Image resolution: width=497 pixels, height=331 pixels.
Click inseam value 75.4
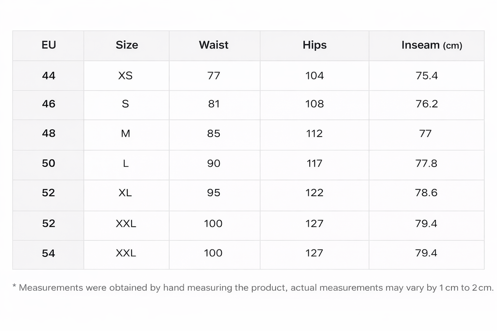click(x=427, y=76)
